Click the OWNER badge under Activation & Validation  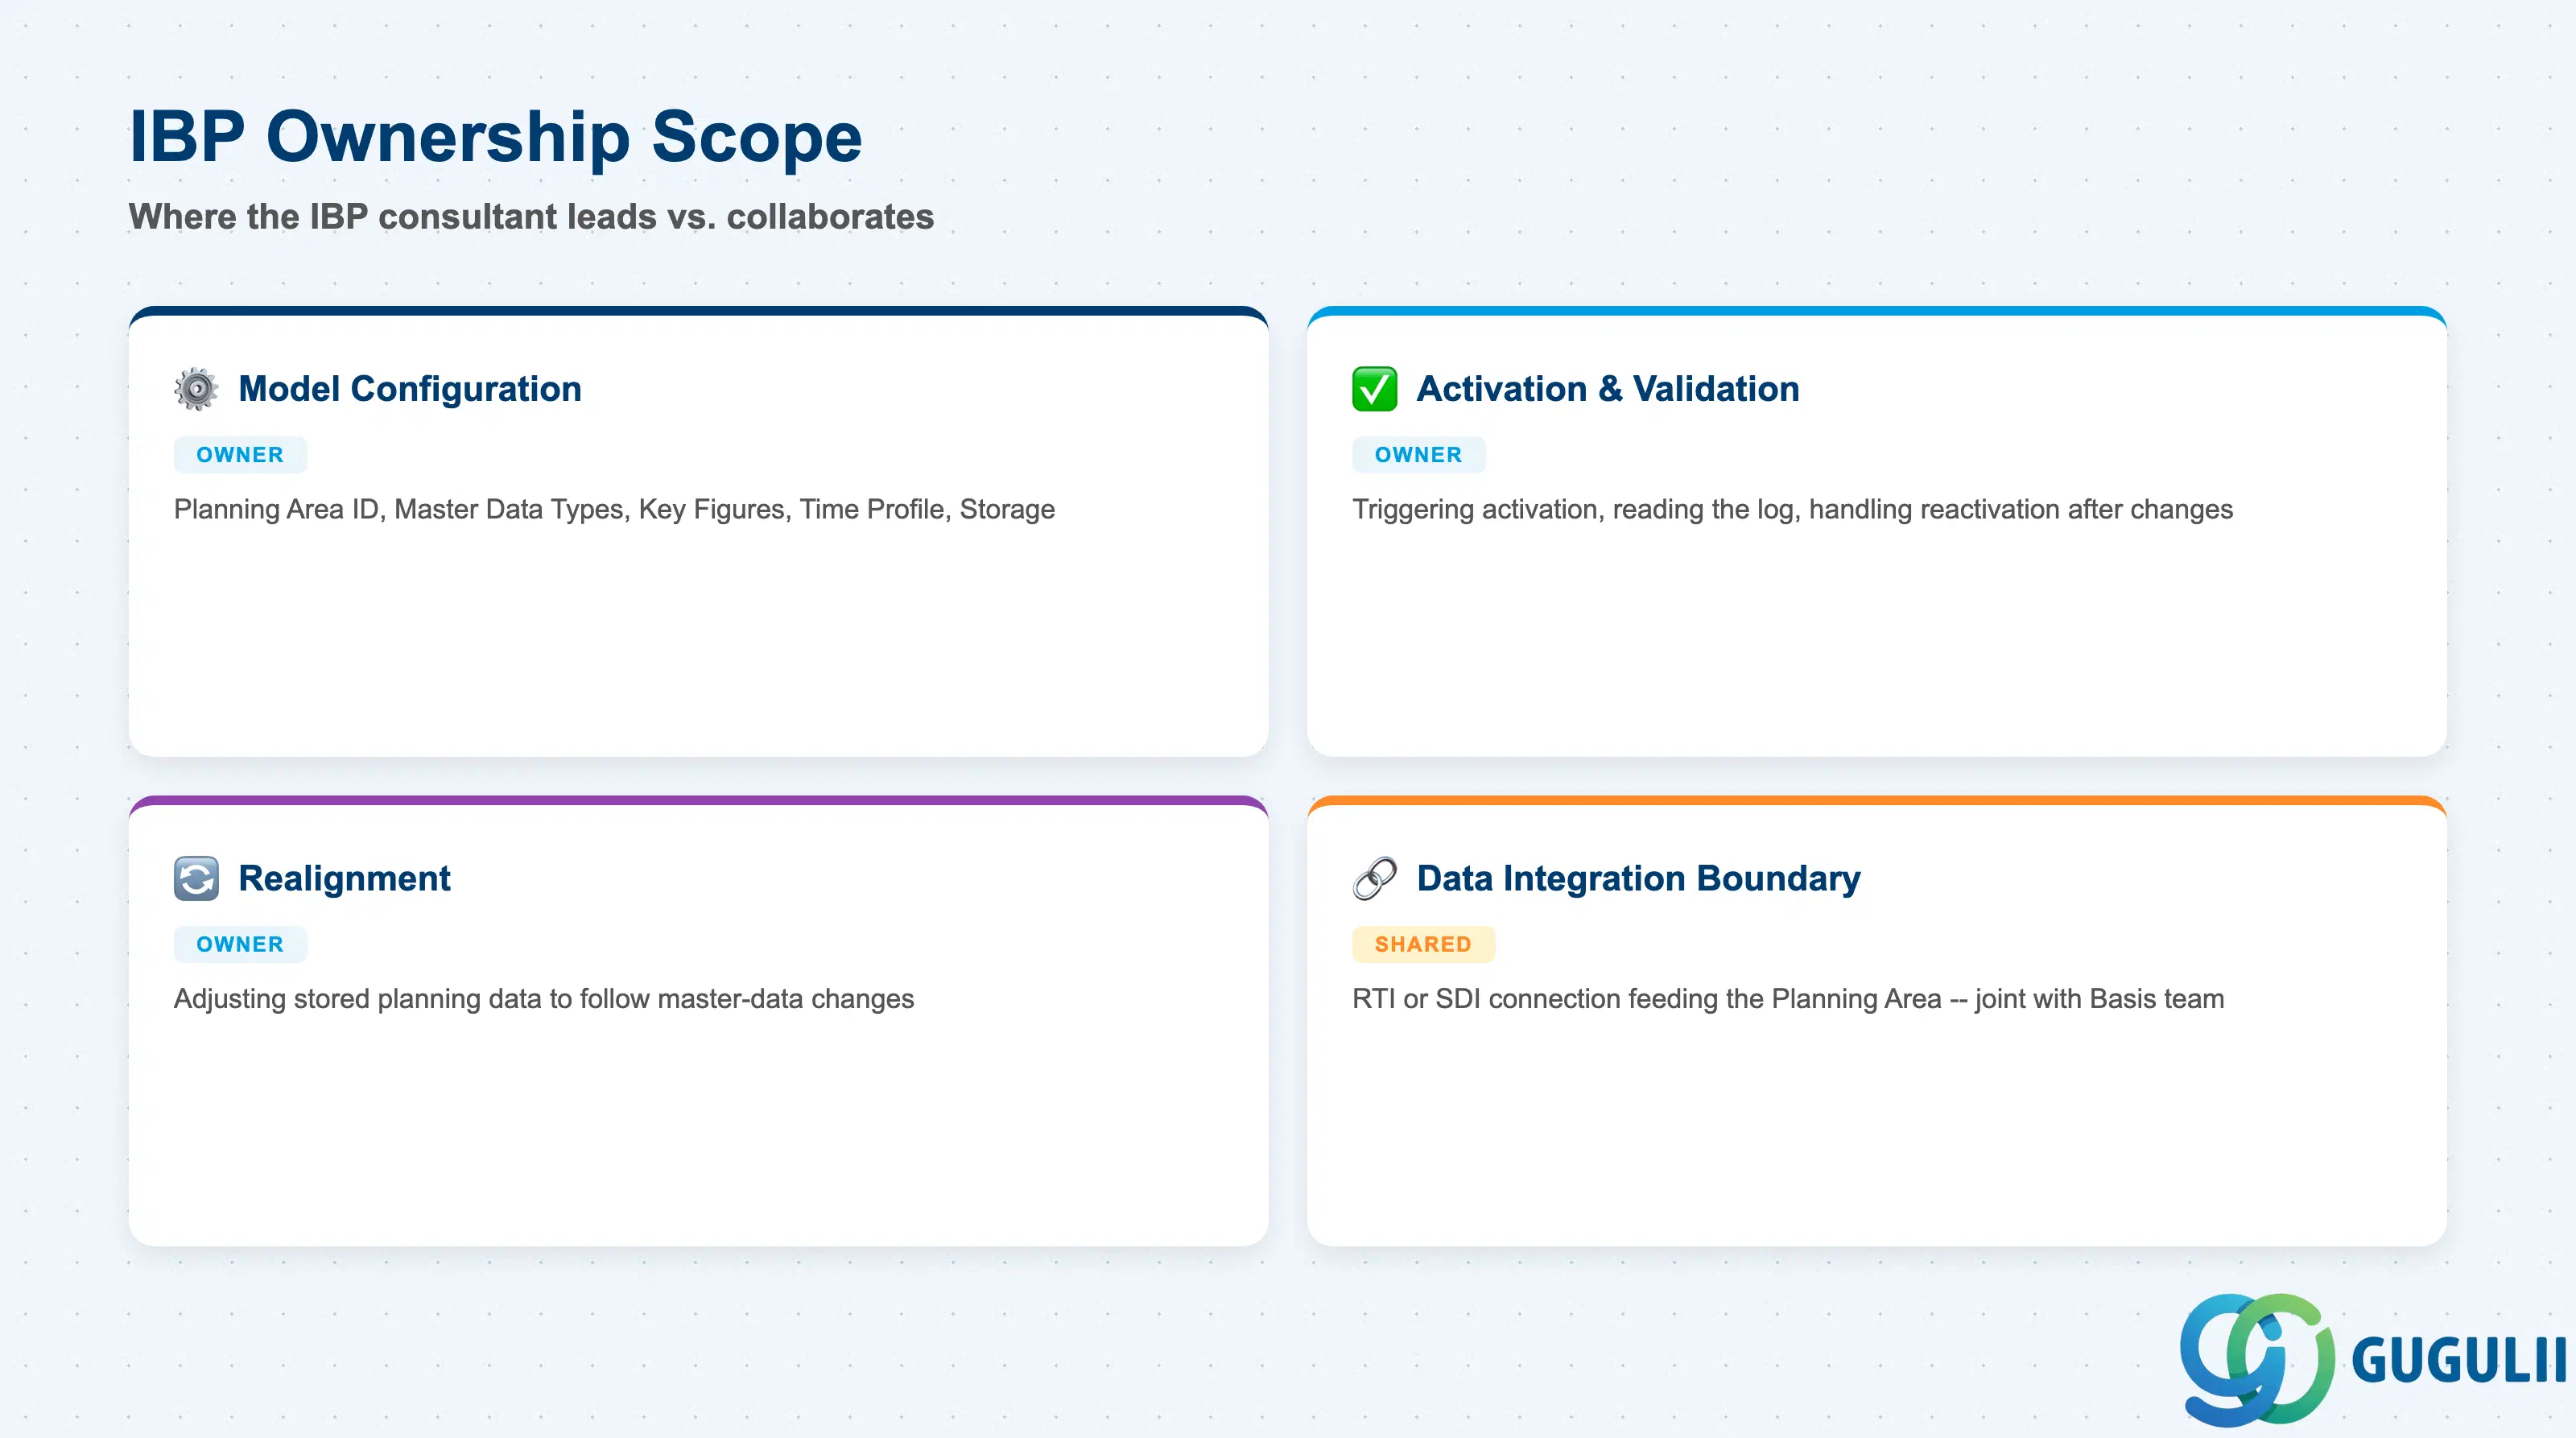click(x=1418, y=455)
